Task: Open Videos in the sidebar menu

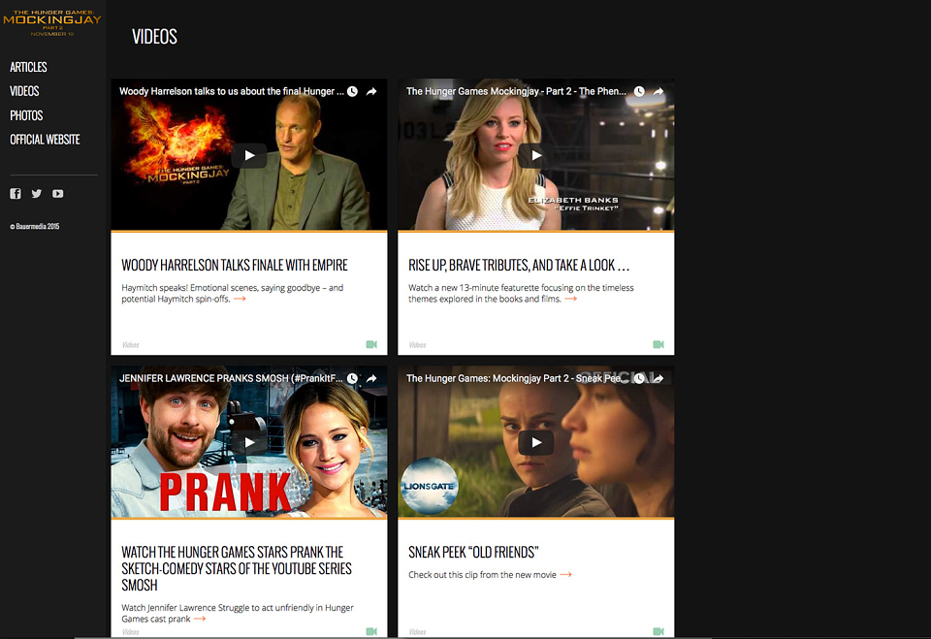Action: [24, 91]
